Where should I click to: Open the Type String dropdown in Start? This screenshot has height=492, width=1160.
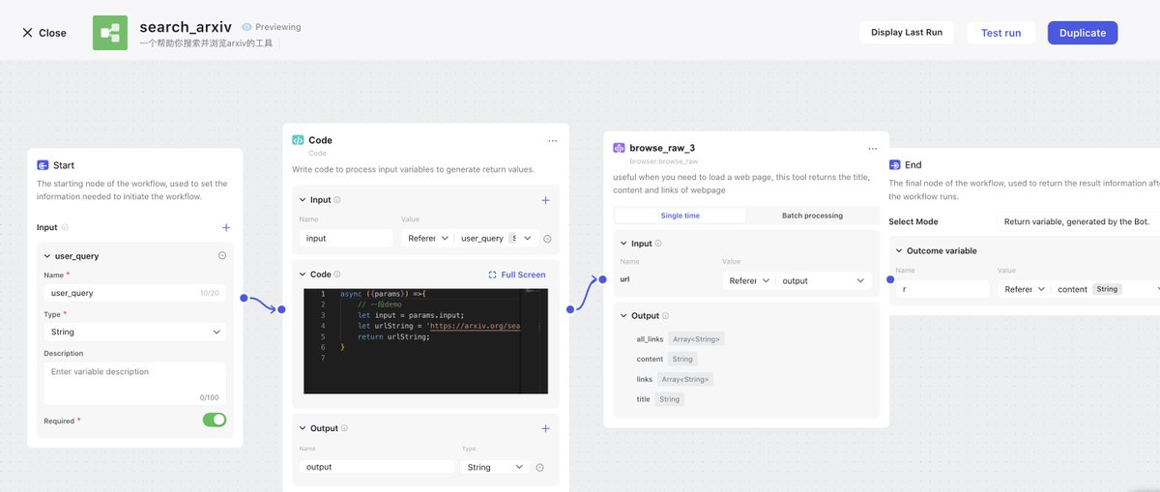point(135,332)
